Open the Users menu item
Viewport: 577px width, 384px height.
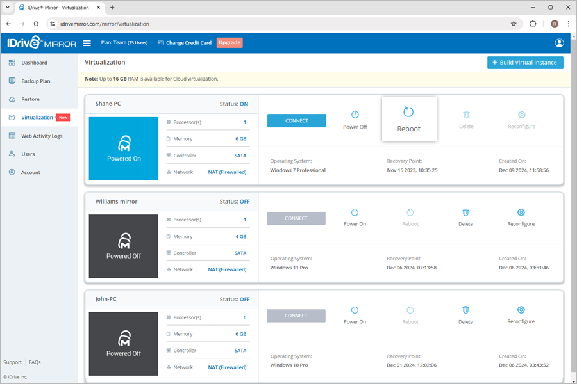click(28, 154)
